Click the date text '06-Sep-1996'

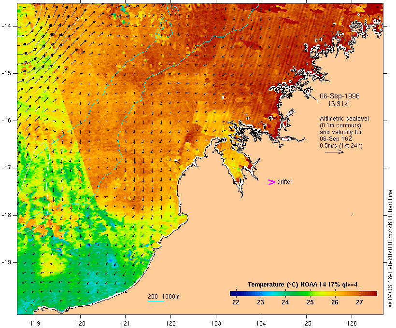click(339, 96)
